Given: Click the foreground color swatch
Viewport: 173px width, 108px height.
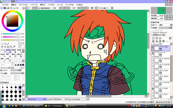Looking at the screenshot, I should (20, 44).
